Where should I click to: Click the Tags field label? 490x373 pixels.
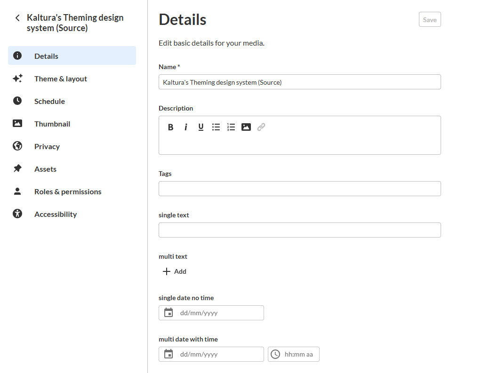coord(165,174)
